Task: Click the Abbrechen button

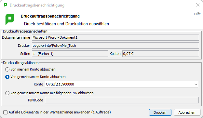Action: click(x=187, y=112)
